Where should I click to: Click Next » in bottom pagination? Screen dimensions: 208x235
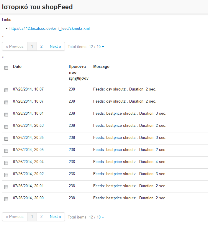(55, 217)
